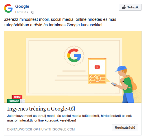Click the digitalworkshop-hu.withgoogle.com domain link
The image size is (145, 138).
(41, 129)
